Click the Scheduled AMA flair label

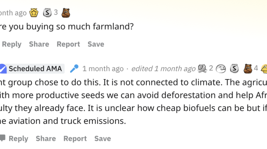(x=35, y=68)
